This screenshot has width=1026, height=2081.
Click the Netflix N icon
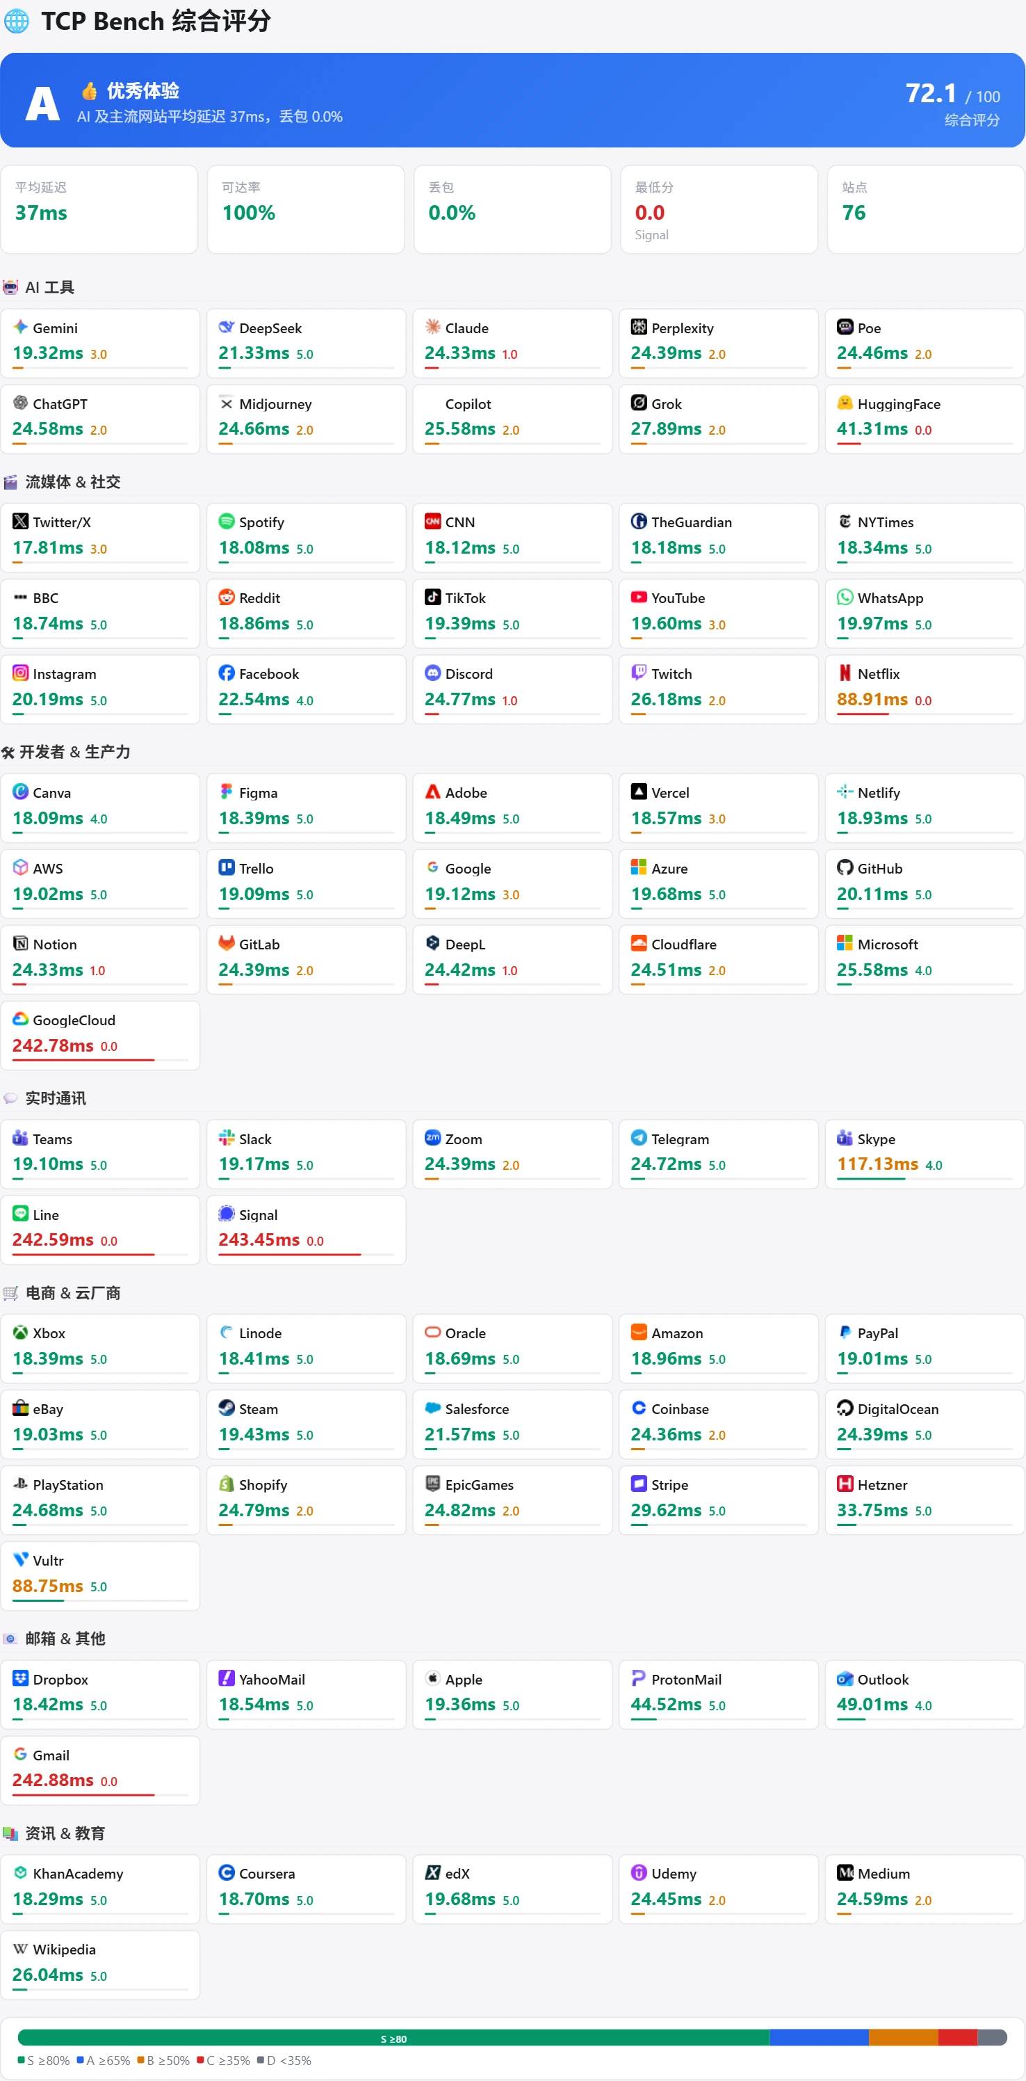coord(845,673)
